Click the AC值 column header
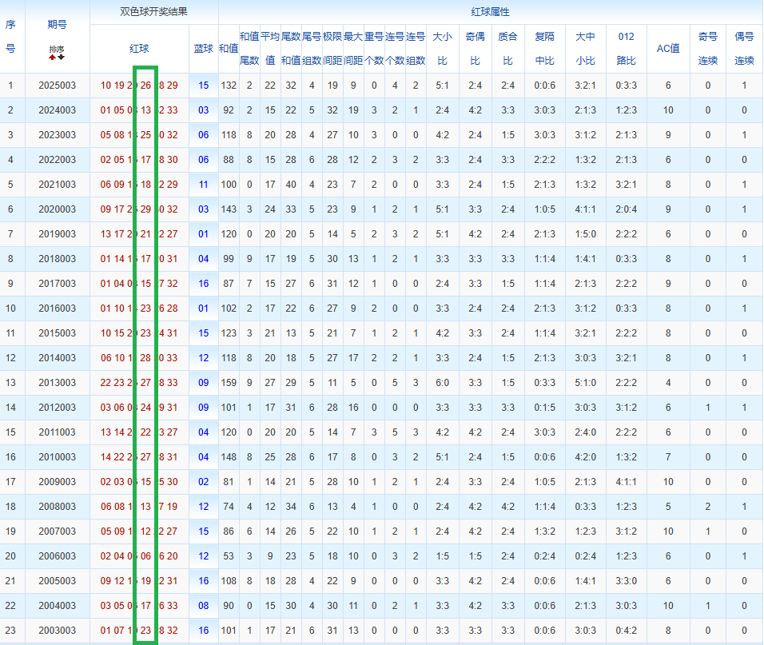 pyautogui.click(x=668, y=49)
